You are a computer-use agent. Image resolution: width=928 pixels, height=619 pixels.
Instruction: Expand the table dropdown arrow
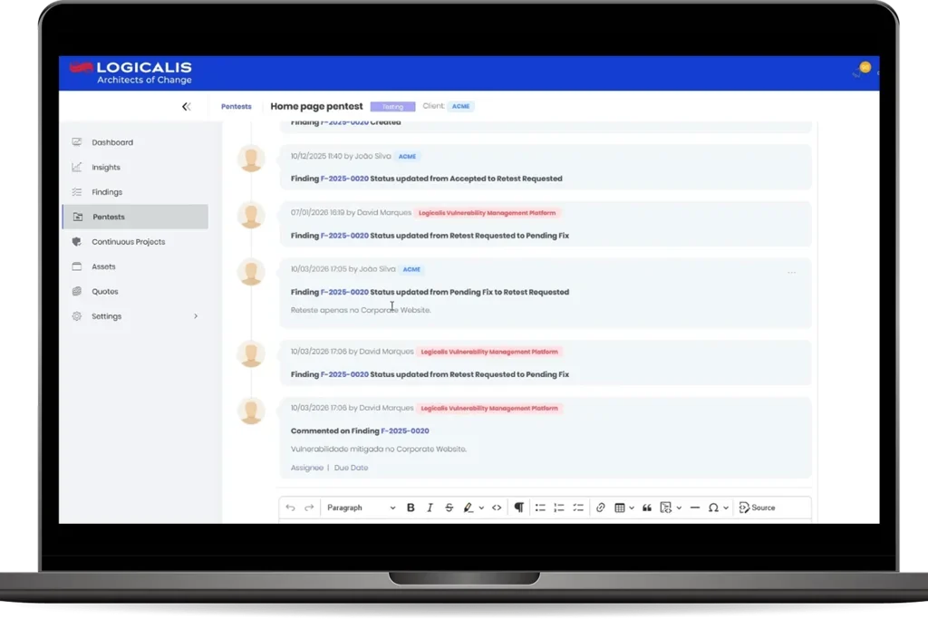(632, 508)
